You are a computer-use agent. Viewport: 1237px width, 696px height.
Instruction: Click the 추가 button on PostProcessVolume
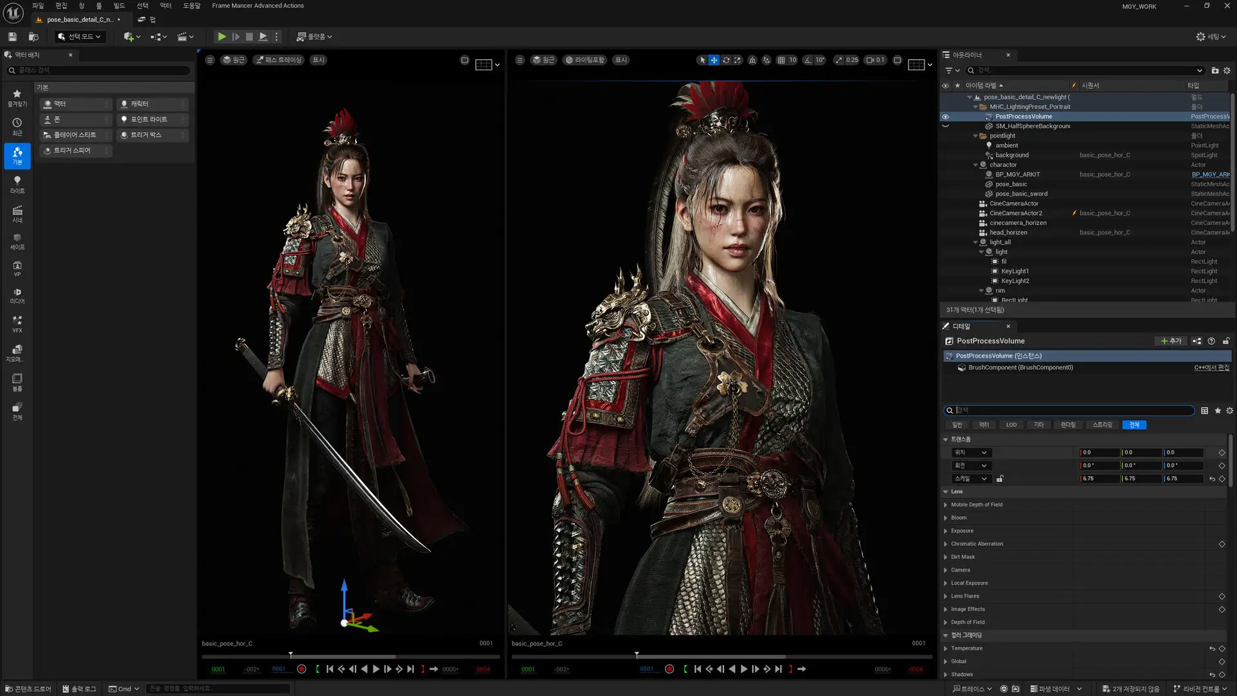(1171, 340)
